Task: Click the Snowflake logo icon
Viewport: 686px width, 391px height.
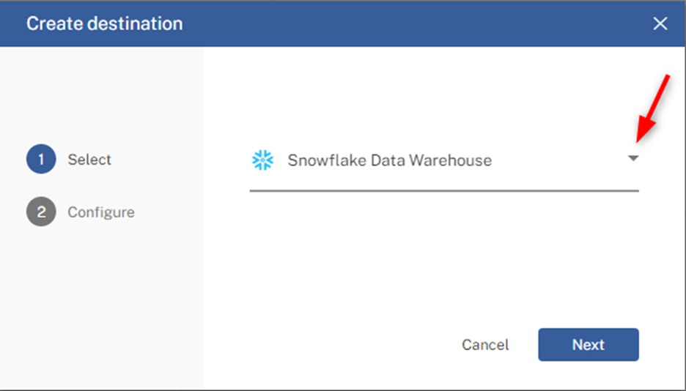Action: click(262, 160)
